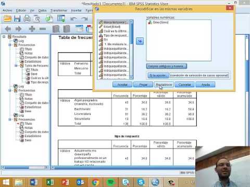Open Print Preview from the toolbar
Viewport: 250px width, 187px height.
37,19
